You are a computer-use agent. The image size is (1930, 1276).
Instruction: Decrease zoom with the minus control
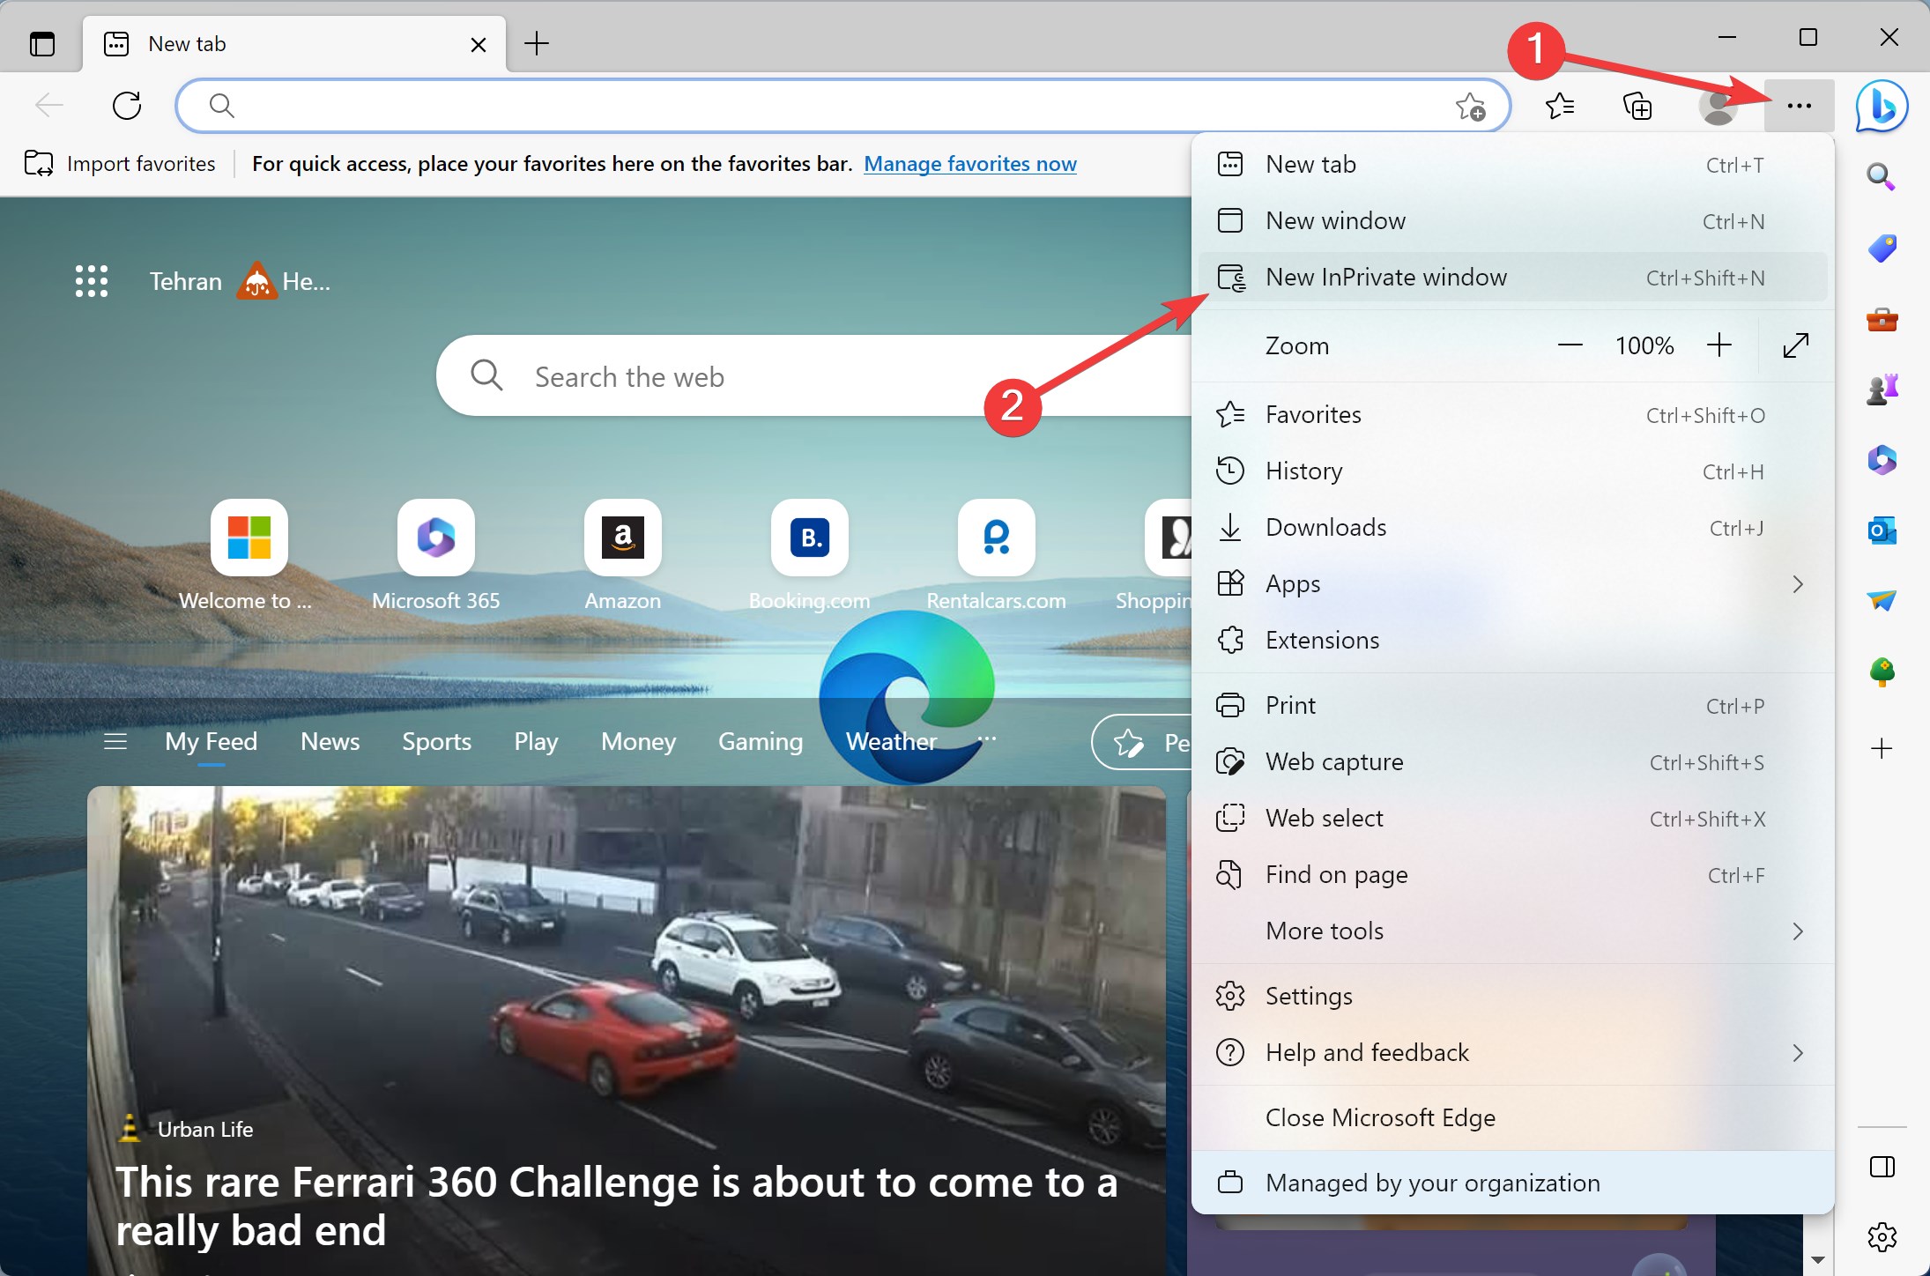[x=1570, y=345]
